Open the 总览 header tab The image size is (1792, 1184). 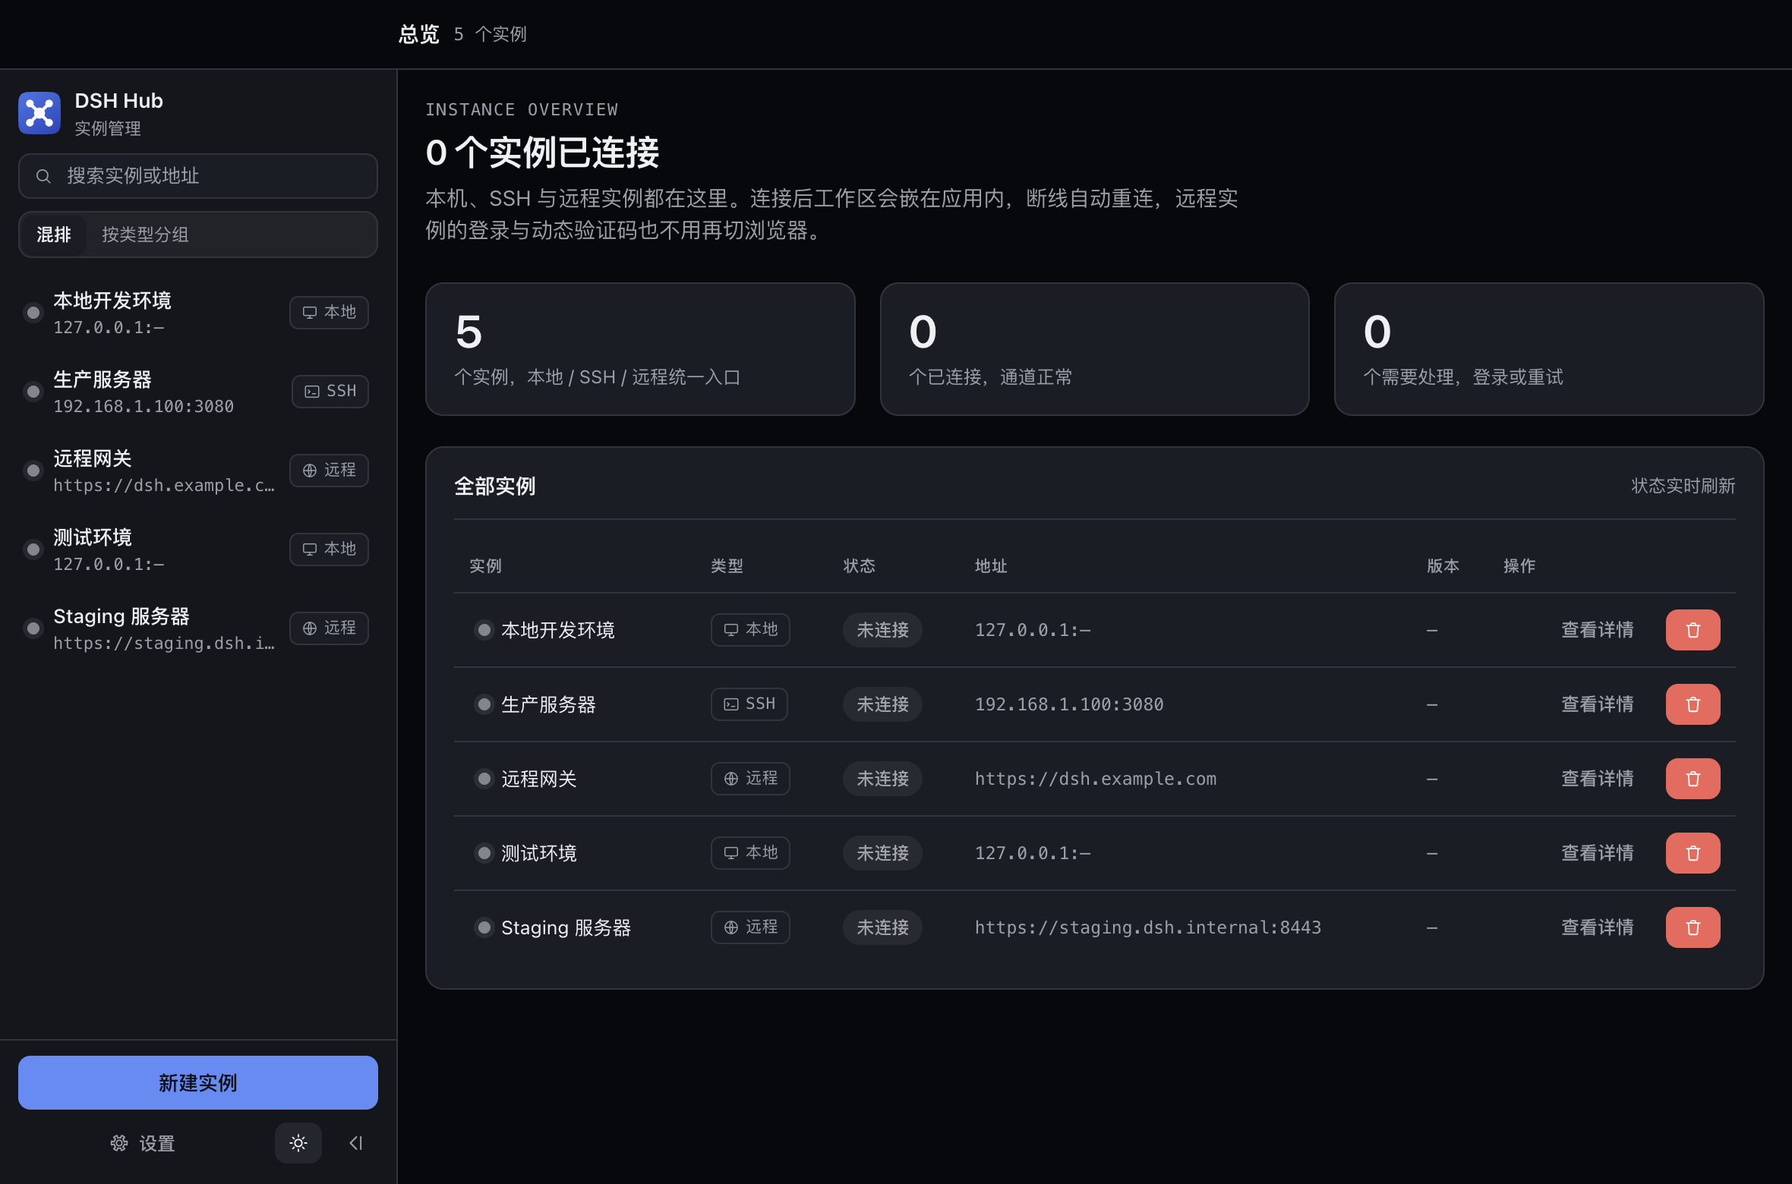(x=419, y=34)
